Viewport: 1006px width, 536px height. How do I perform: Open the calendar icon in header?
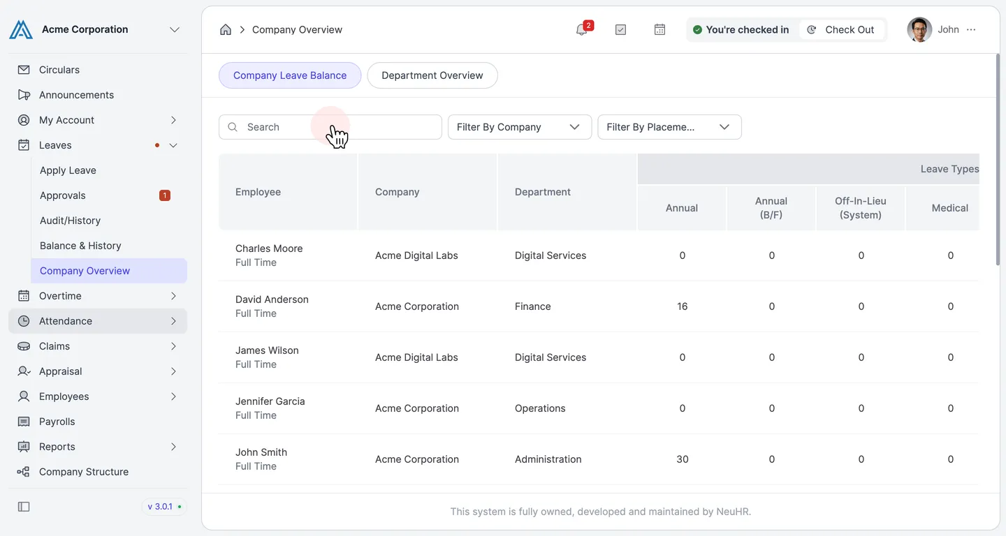pyautogui.click(x=659, y=29)
